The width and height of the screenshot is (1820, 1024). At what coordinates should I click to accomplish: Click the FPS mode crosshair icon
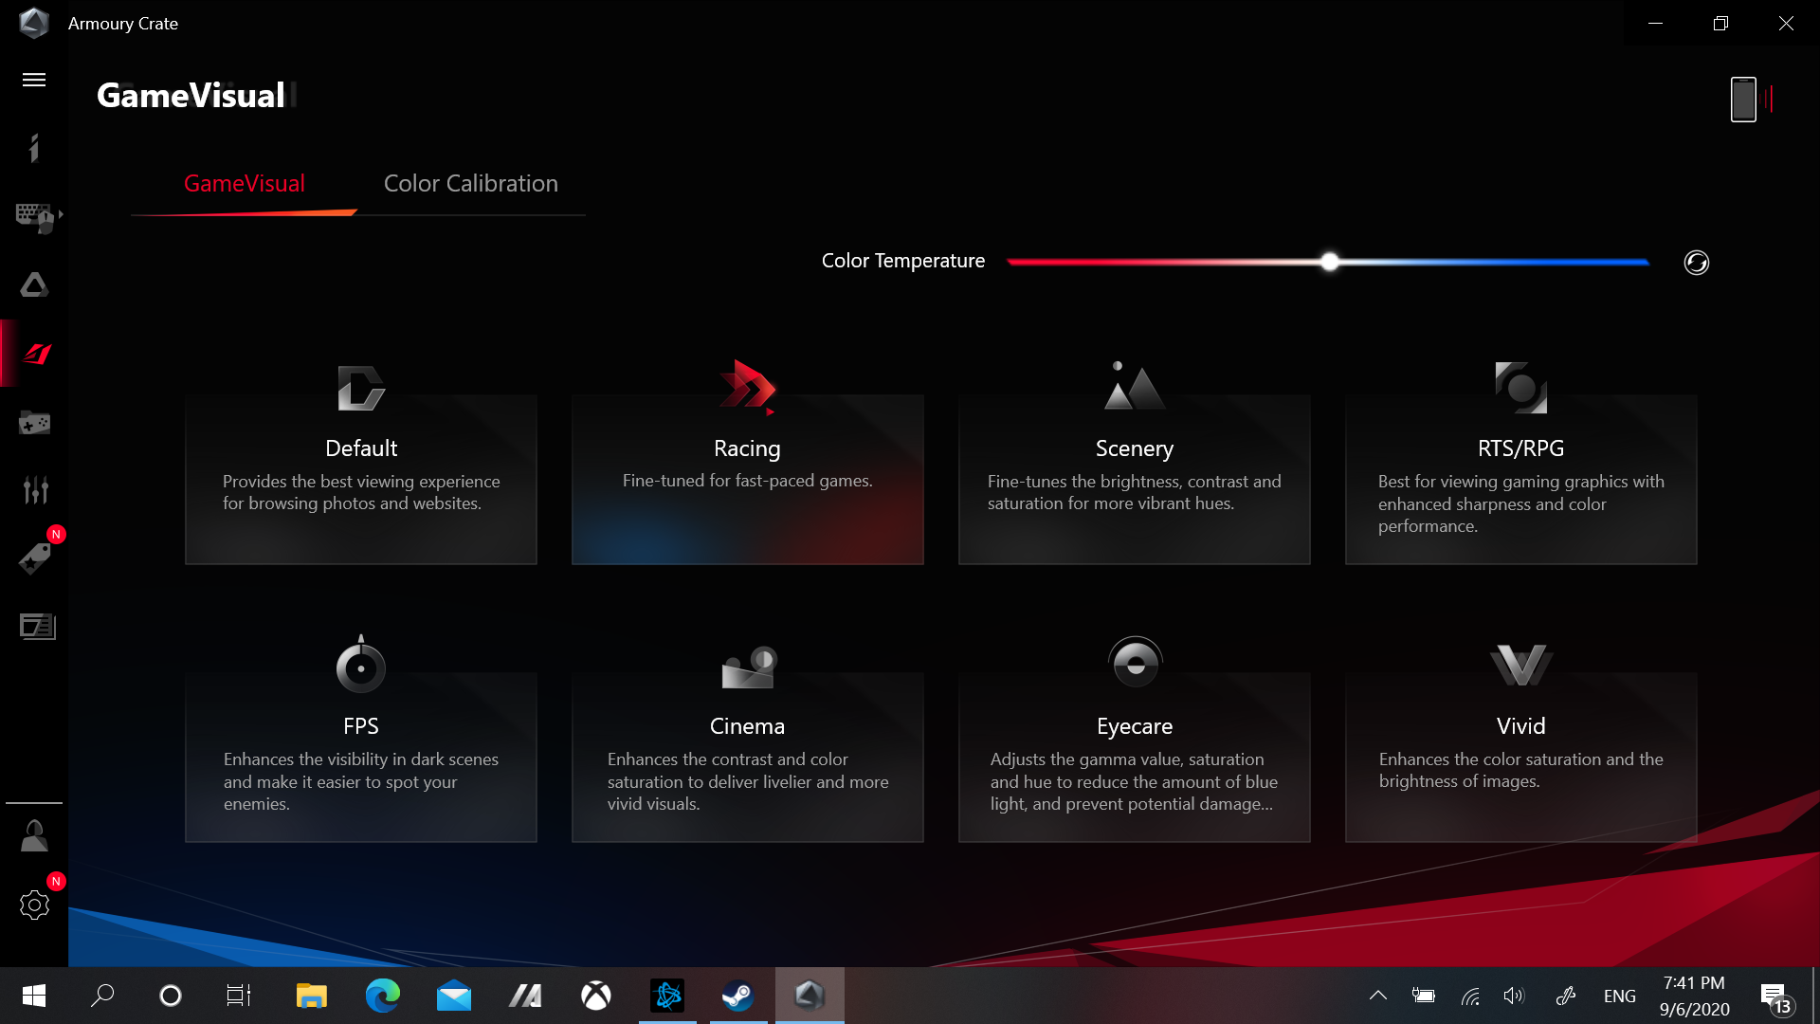[x=361, y=665]
